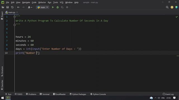
Task: Place cursor on line number 6 gutter
Action: (7, 37)
